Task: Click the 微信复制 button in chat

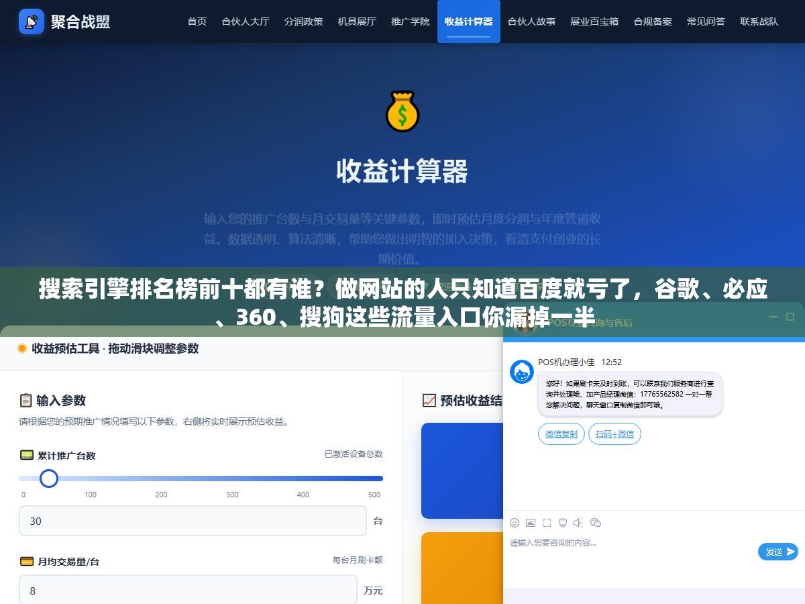Action: click(561, 434)
